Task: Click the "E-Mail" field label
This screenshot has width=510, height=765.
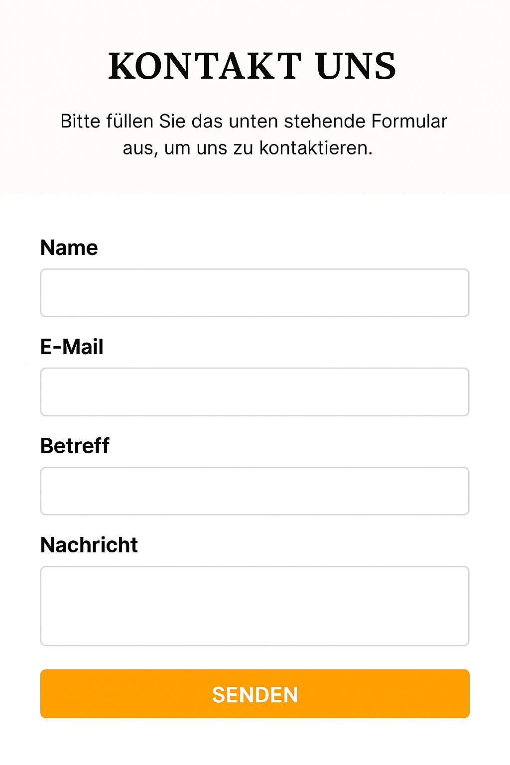Action: point(72,347)
